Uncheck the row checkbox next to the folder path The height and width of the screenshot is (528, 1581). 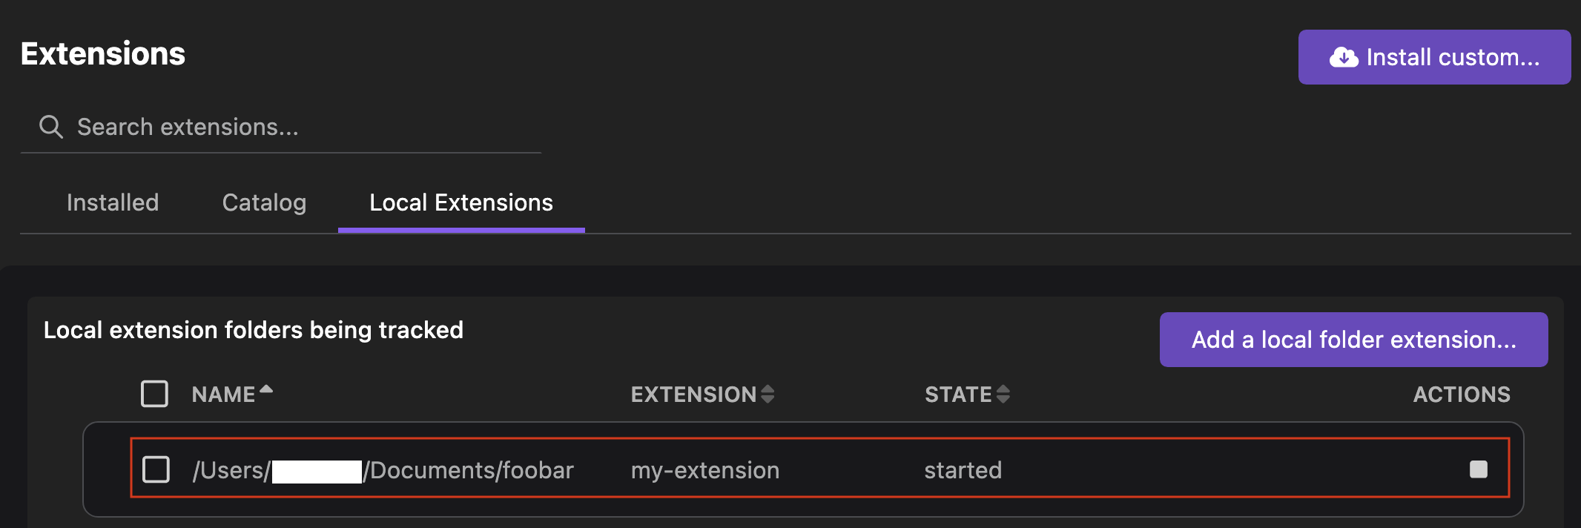155,469
